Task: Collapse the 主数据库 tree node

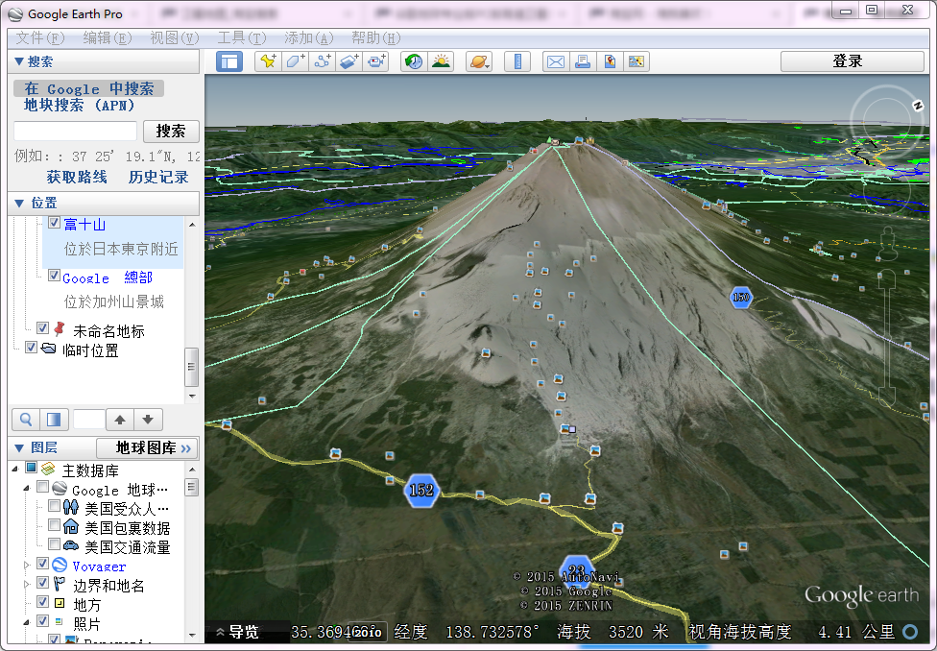Action: click(15, 470)
